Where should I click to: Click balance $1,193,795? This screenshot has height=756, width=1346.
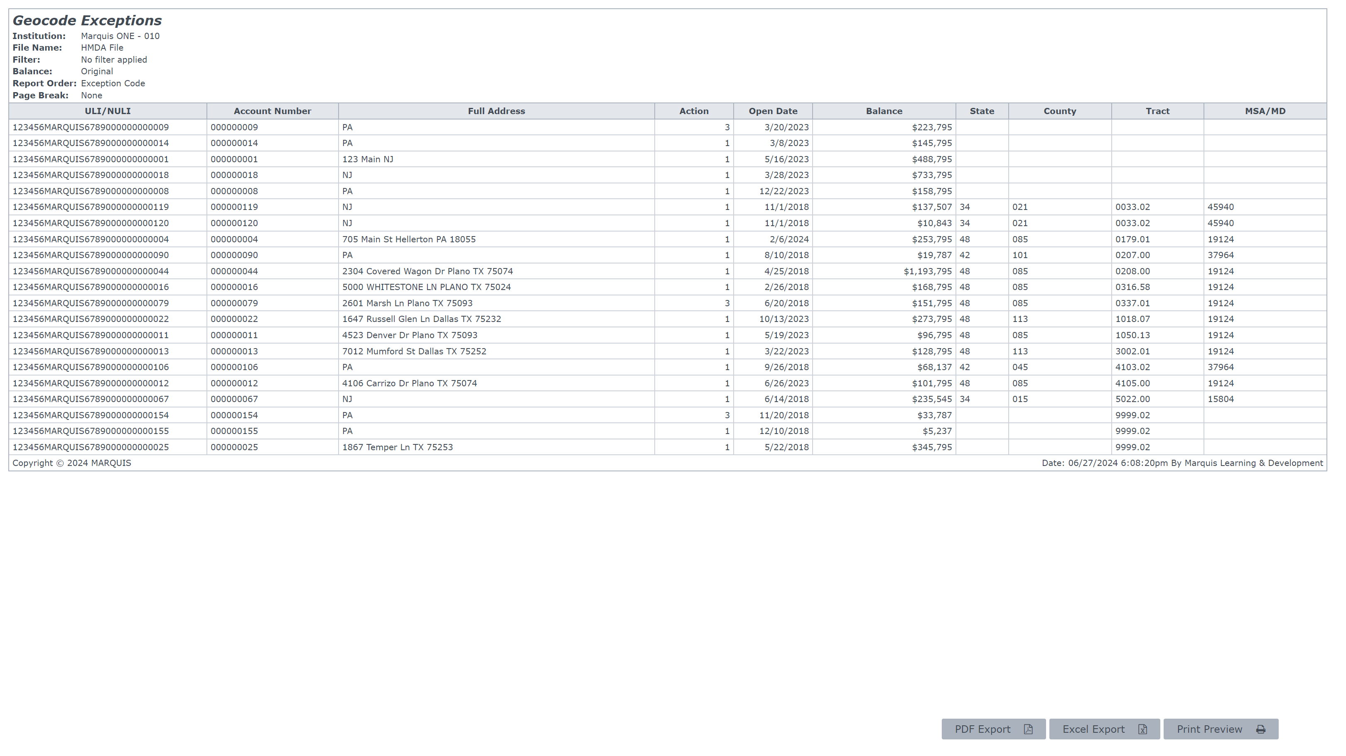pos(928,271)
